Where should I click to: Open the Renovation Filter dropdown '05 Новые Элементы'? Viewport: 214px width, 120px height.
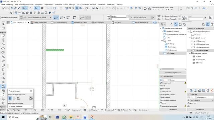pyautogui.click(x=20, y=106)
